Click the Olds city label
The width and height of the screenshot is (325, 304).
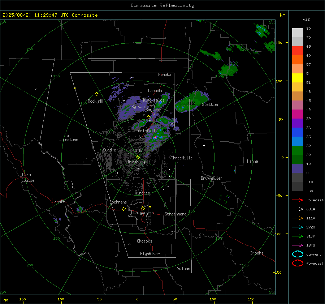click(138, 151)
